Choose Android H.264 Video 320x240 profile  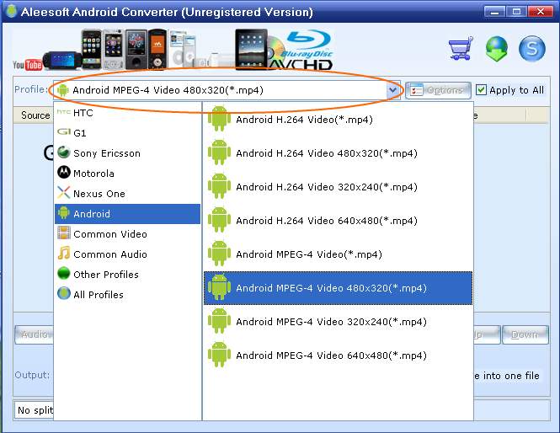pos(338,186)
